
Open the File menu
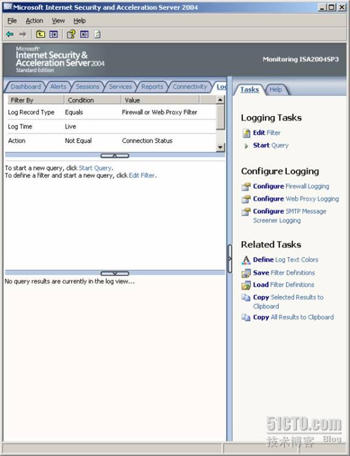click(x=12, y=21)
